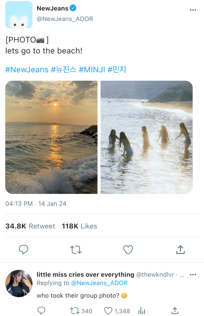Open the NewJeans profile avatar
The image size is (204, 316).
19,15
